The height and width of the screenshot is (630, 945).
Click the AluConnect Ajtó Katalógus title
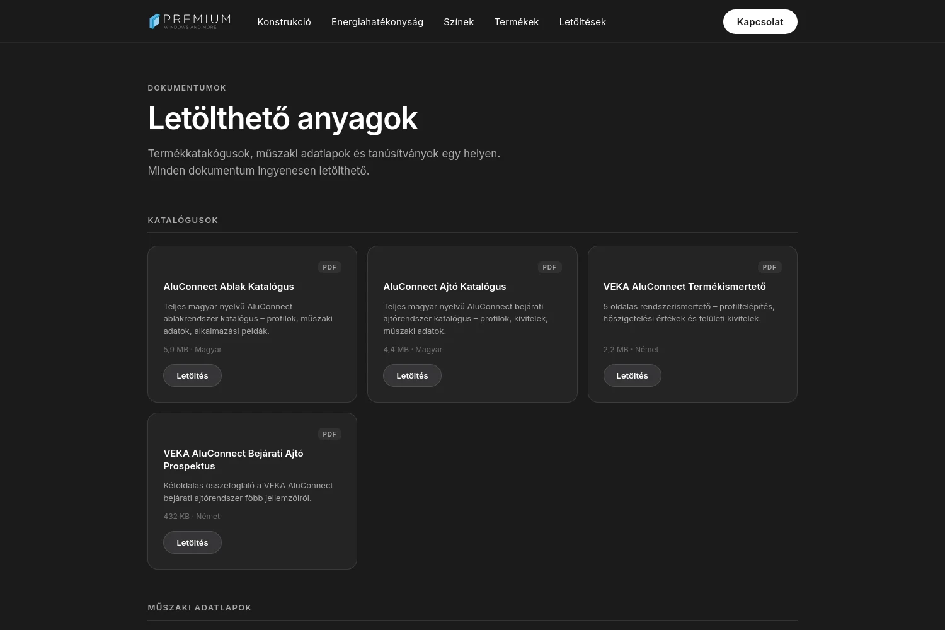click(445, 287)
